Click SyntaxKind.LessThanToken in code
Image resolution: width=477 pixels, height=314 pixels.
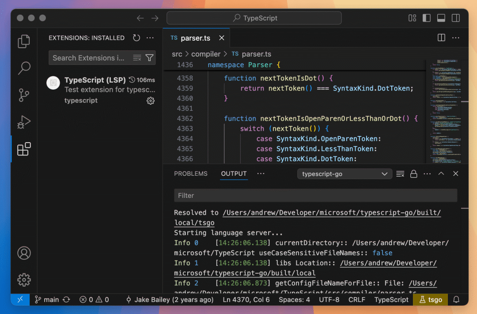click(325, 149)
